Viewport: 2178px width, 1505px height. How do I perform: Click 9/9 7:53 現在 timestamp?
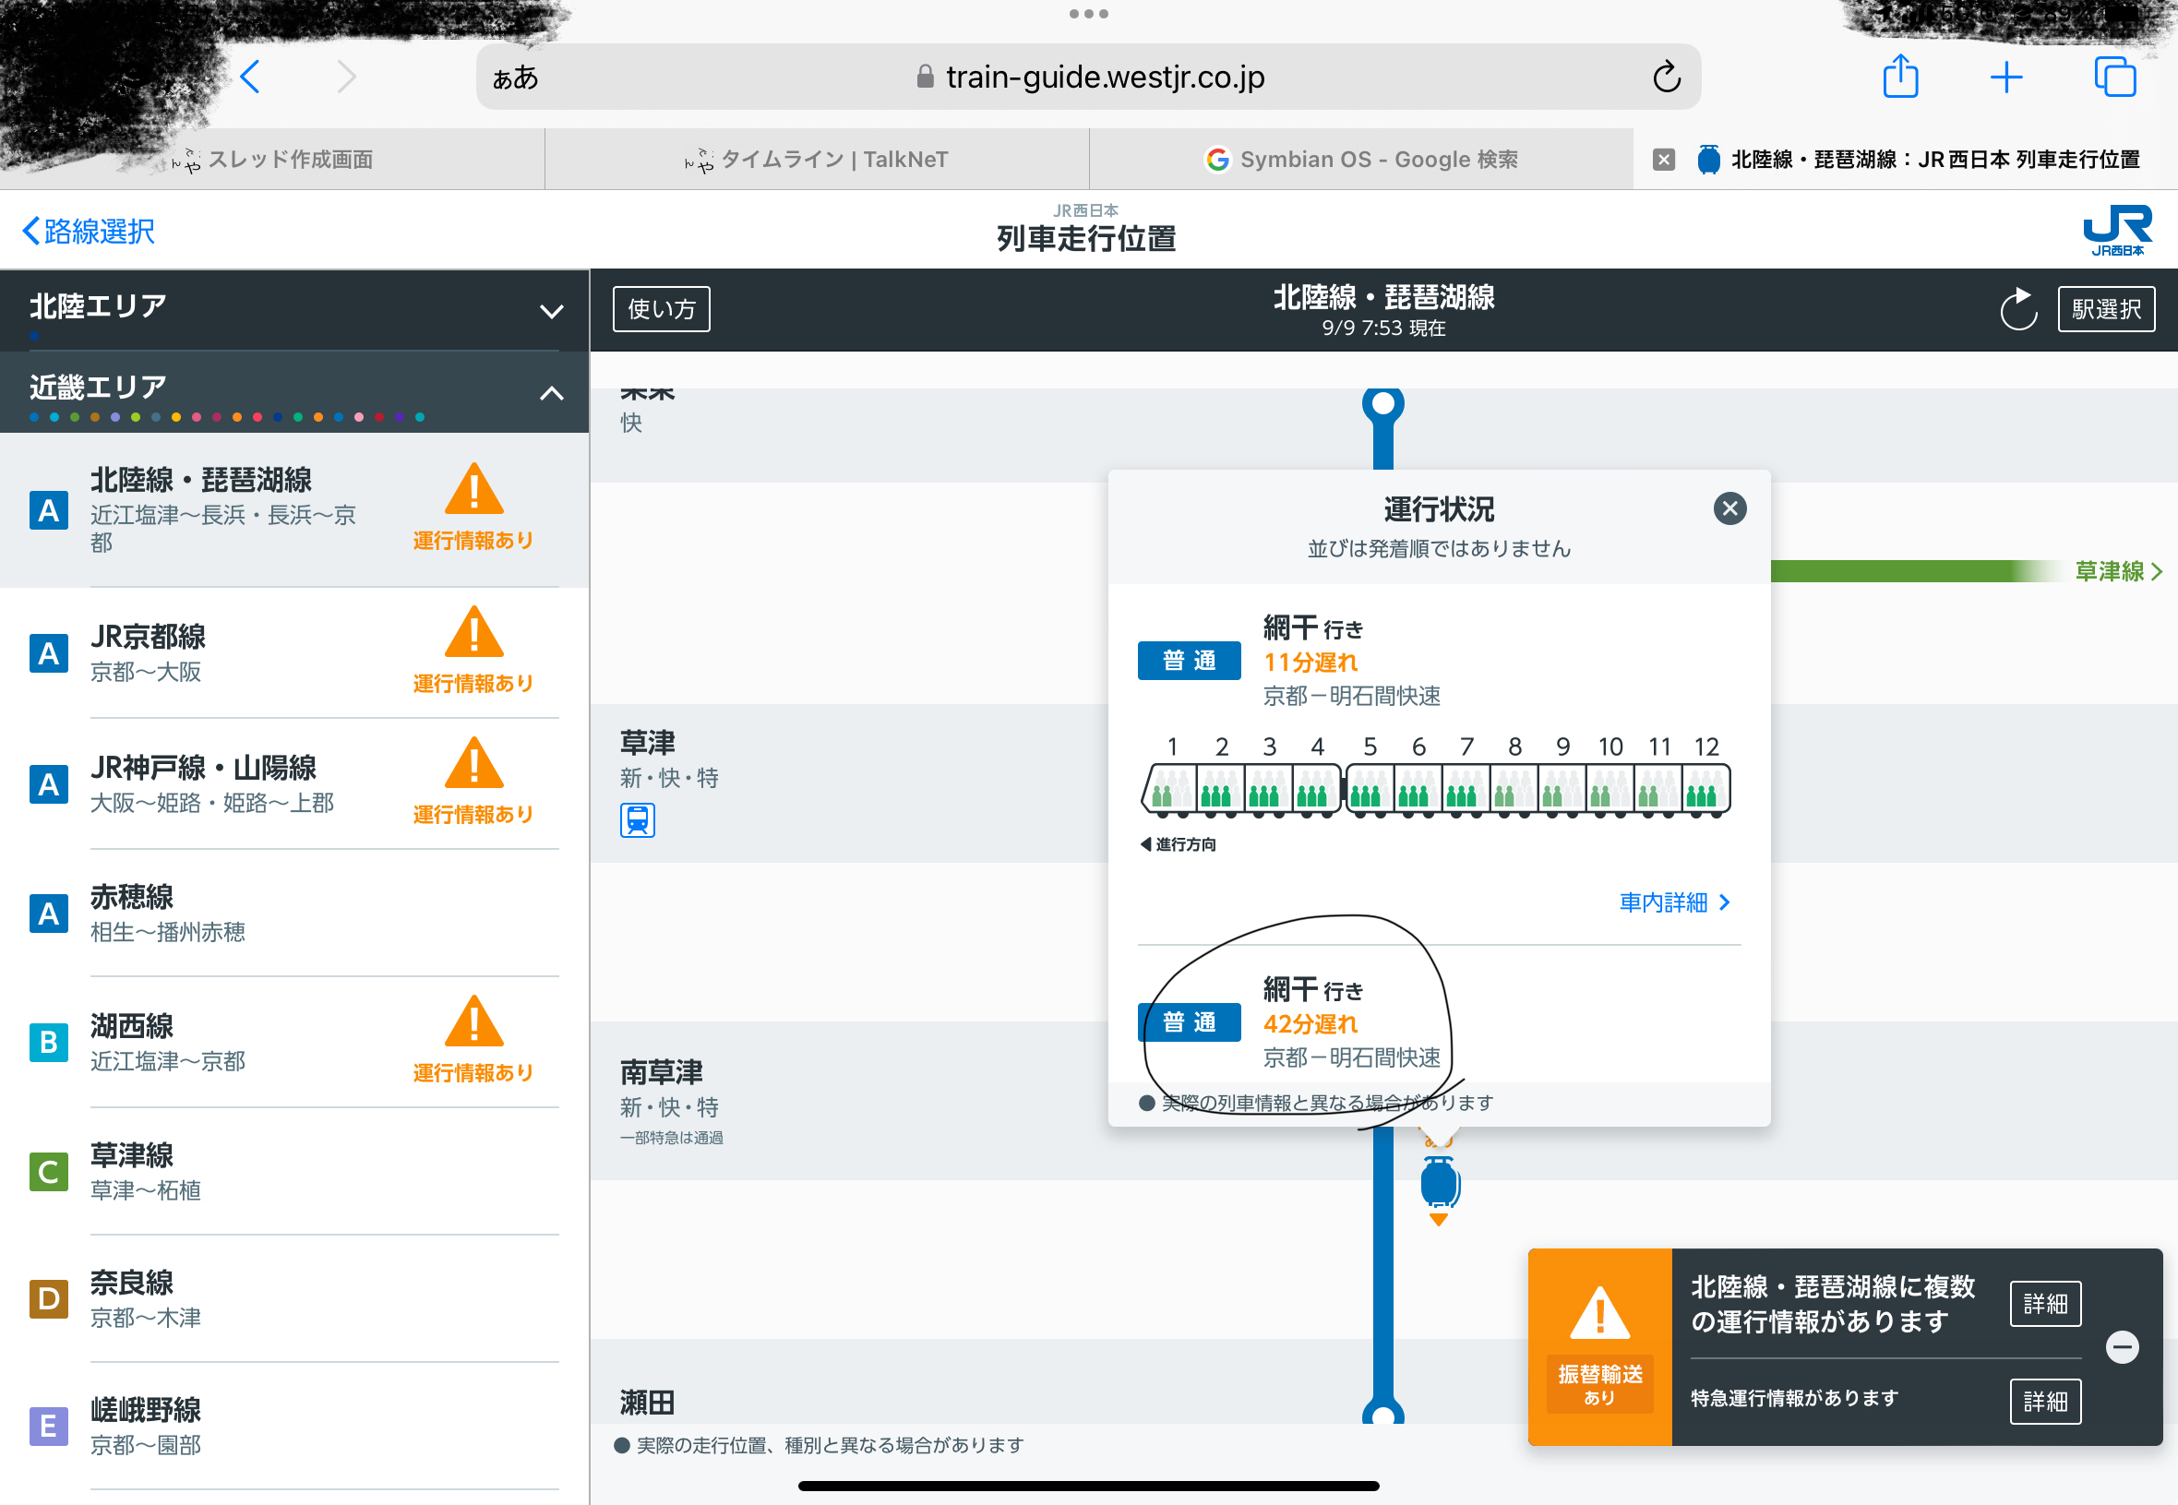(x=1383, y=328)
